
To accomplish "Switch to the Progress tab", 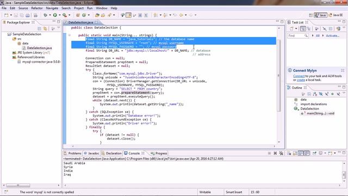I will (x=159, y=154).
